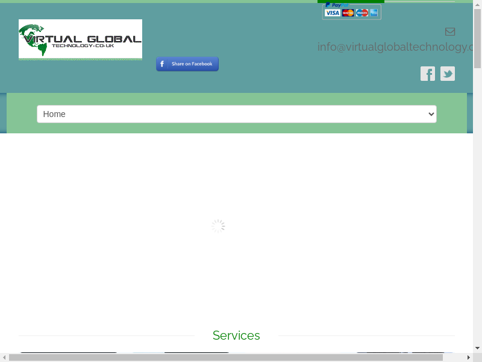
Task: Click the PayPal payment cards badge
Action: [x=351, y=11]
